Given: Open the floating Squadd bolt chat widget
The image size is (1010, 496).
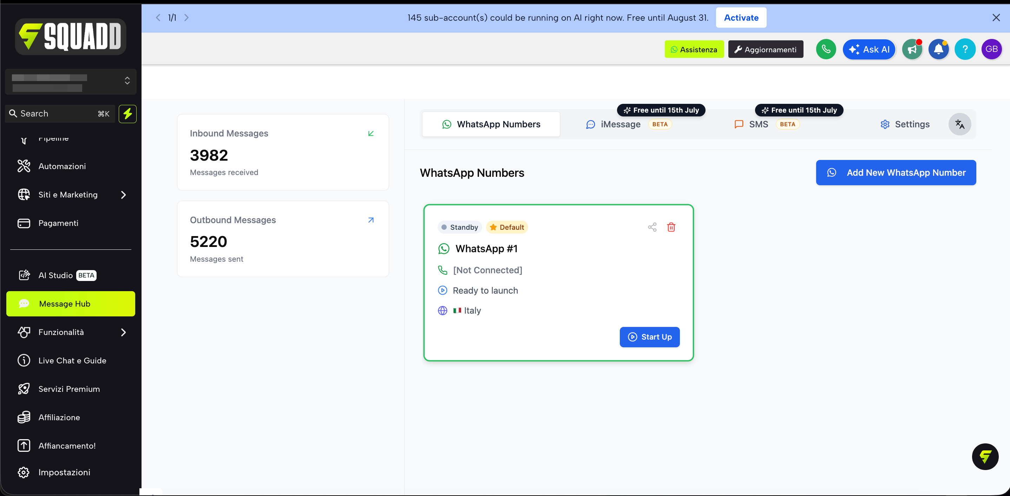Looking at the screenshot, I should tap(985, 456).
